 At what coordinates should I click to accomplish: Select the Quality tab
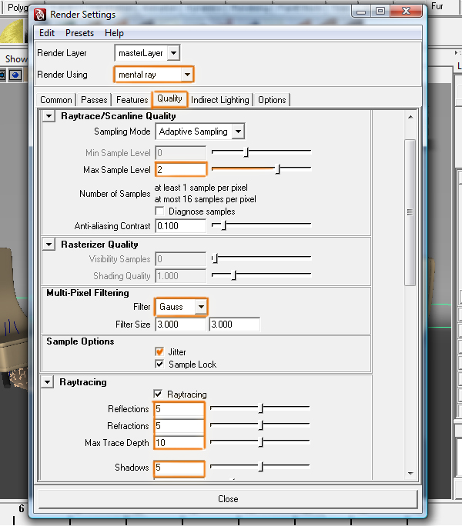pyautogui.click(x=169, y=99)
